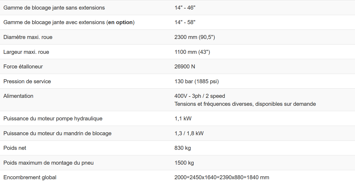Screen dimensions: 355x184
Task: Click the 'Largeur maxi. roue' label
Action: point(26,52)
